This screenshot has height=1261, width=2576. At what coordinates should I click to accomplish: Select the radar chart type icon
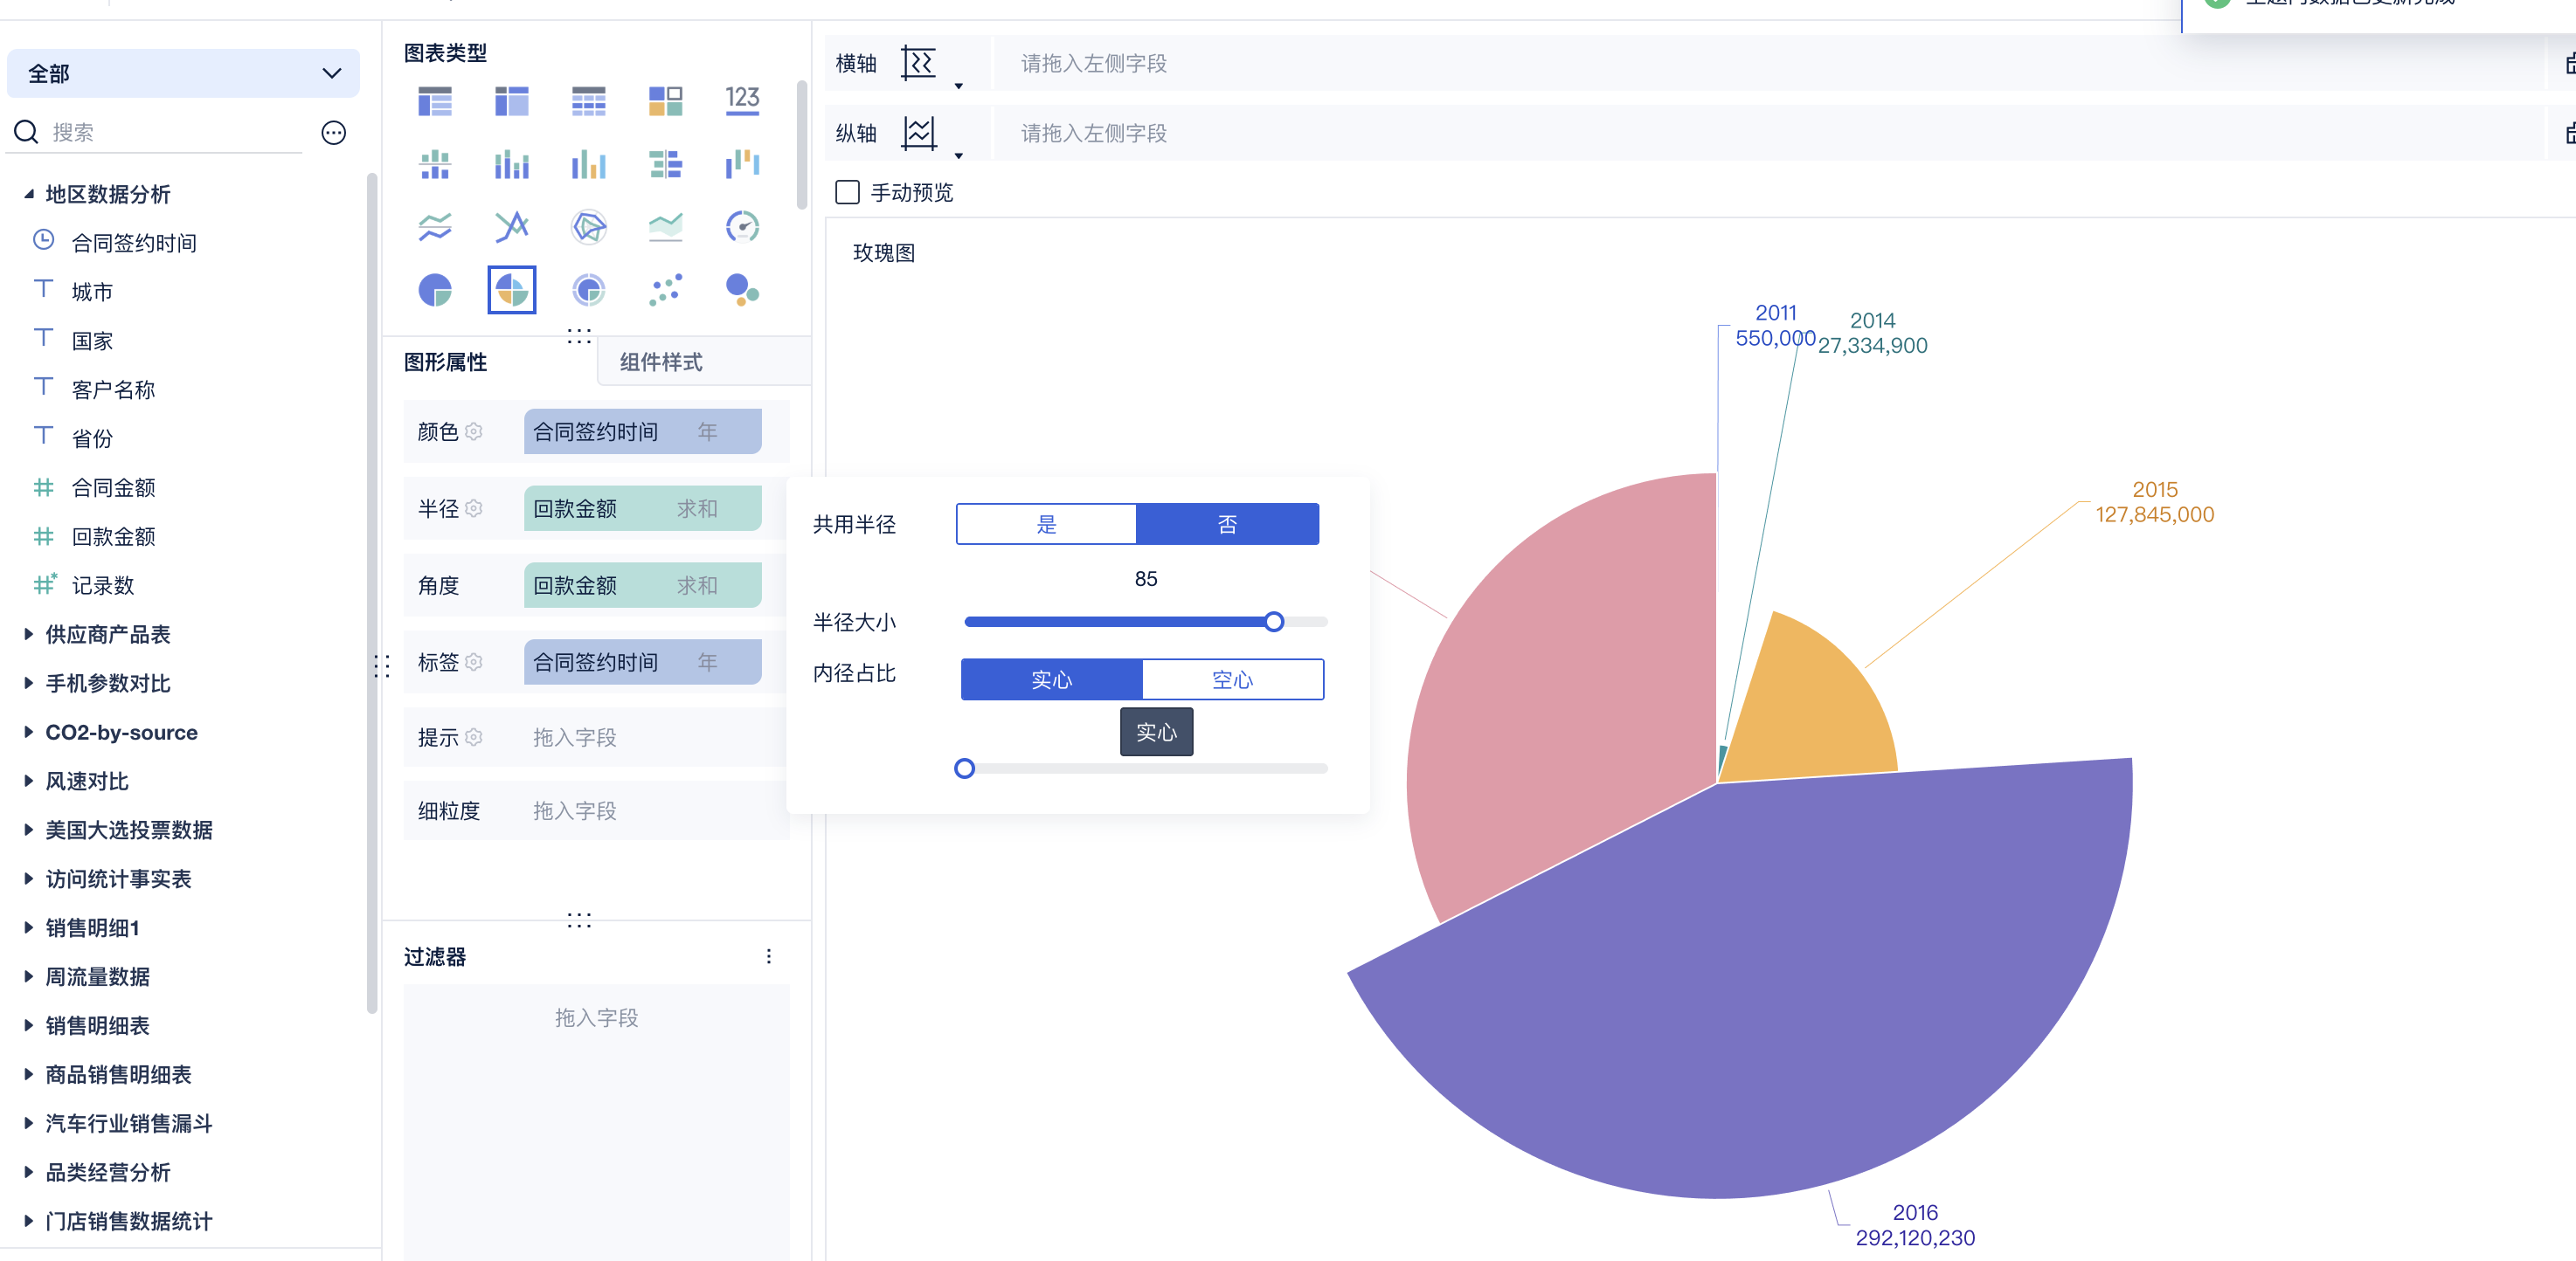tap(588, 227)
